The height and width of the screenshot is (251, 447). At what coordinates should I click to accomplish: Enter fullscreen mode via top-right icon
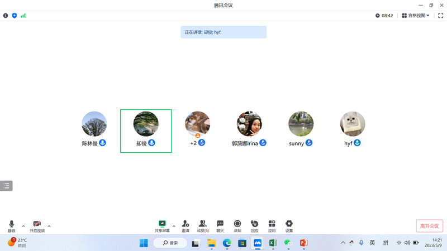click(440, 16)
